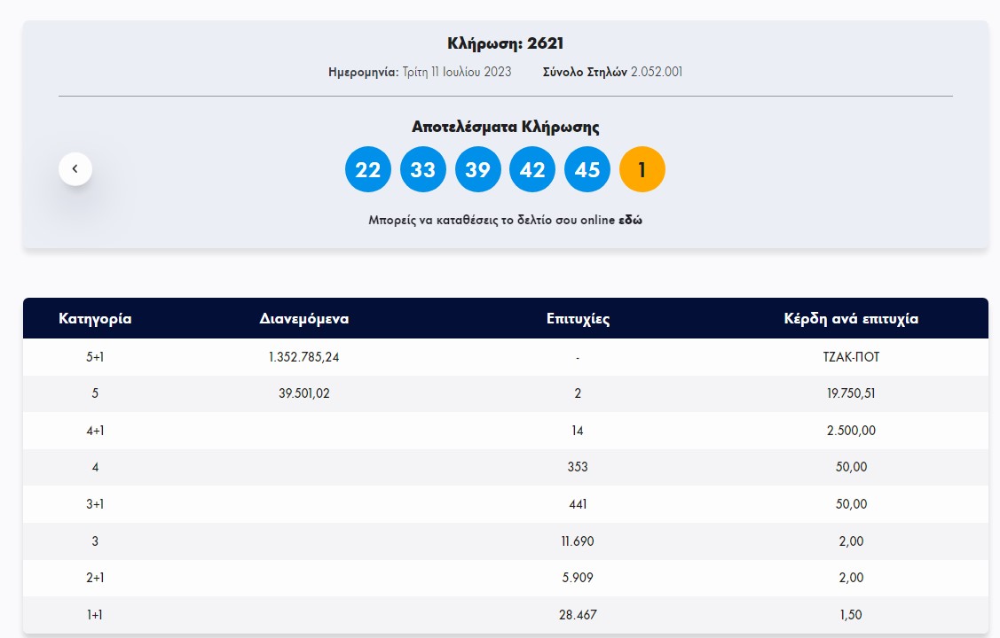Select the 4+1 category row label
Screen dimensions: 1000x638
[x=95, y=431]
